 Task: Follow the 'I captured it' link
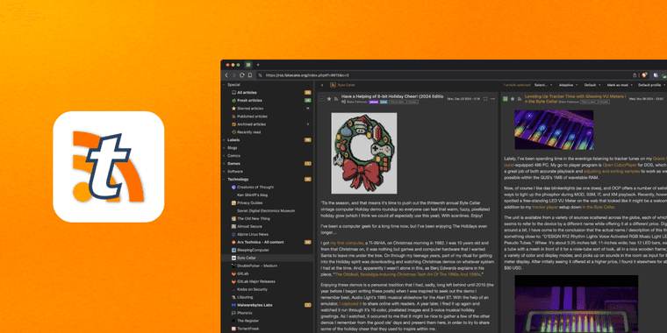pyautogui.click(x=350, y=304)
